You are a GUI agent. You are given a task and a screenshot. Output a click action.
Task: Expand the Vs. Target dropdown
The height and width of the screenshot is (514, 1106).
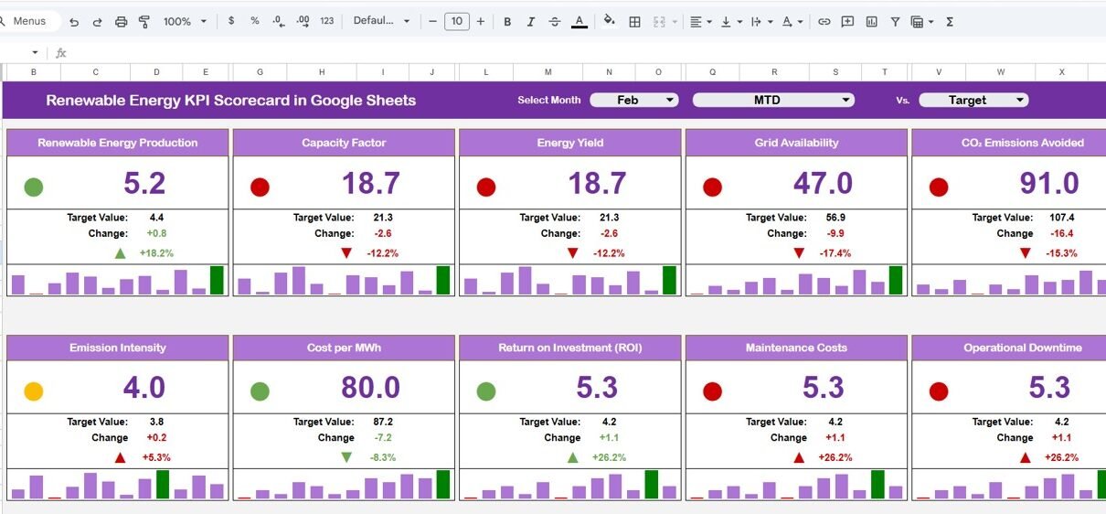[x=973, y=100]
